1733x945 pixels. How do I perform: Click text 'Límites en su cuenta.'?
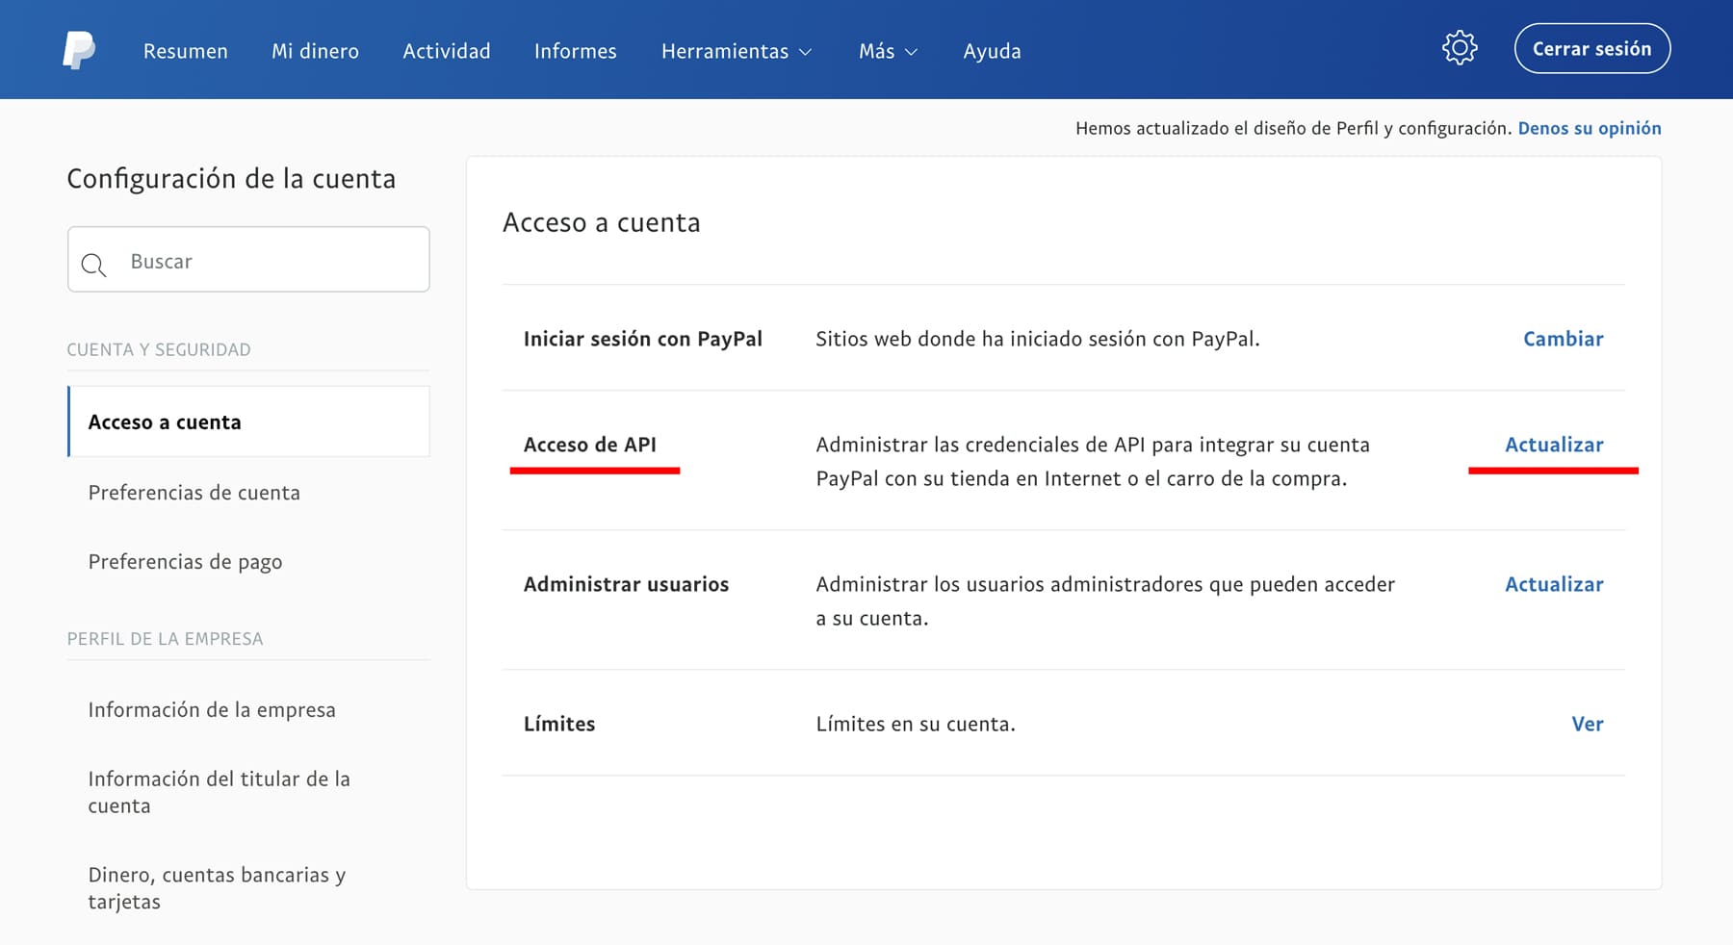(916, 724)
